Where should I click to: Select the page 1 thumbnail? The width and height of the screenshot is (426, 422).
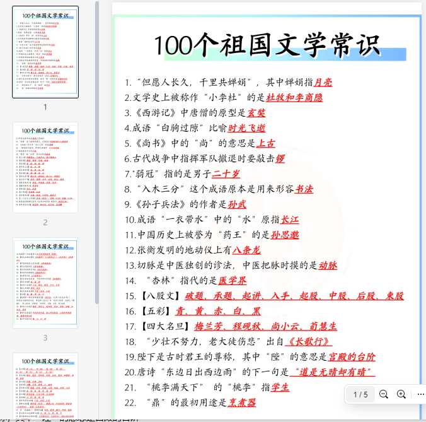(45, 52)
